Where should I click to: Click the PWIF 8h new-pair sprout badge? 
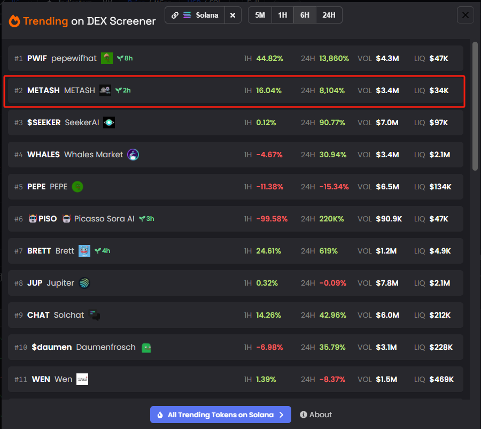coord(125,58)
